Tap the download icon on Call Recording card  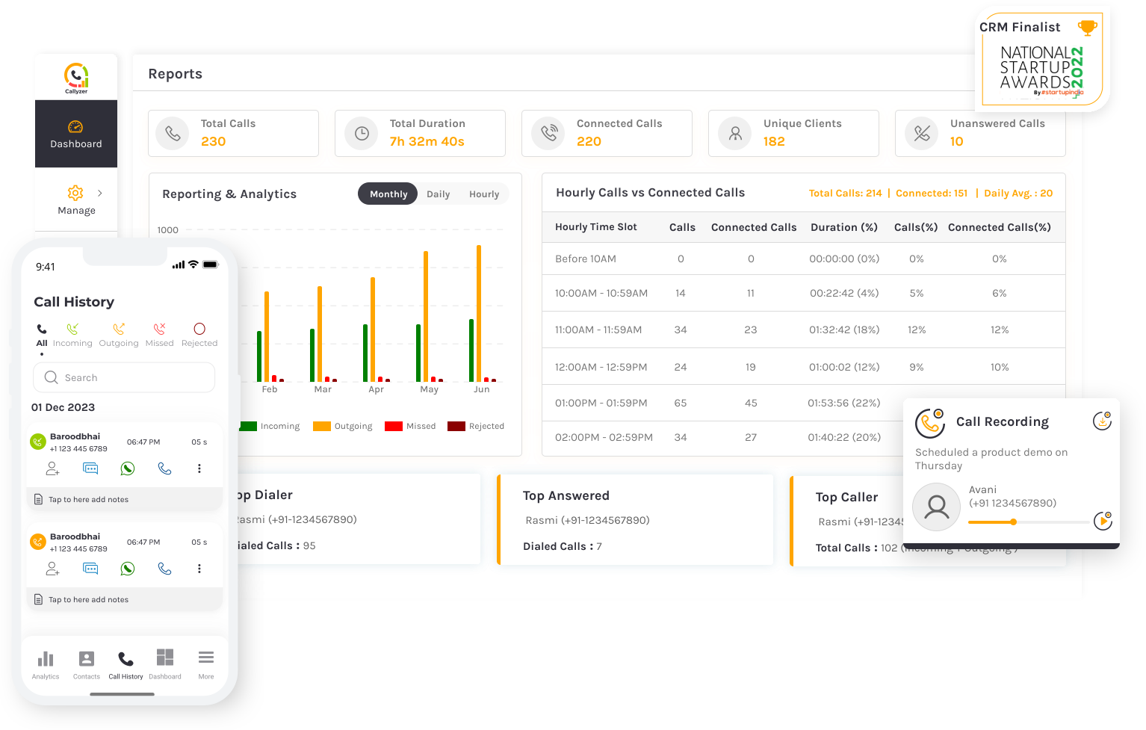[x=1103, y=421]
